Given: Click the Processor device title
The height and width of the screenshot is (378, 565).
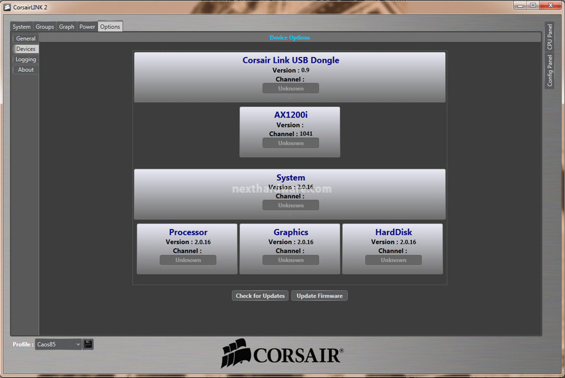Looking at the screenshot, I should tap(188, 232).
